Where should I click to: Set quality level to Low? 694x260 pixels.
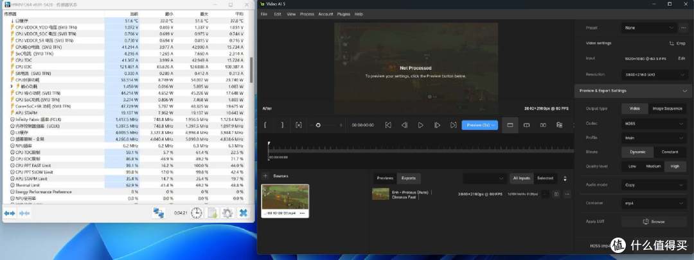coord(632,167)
